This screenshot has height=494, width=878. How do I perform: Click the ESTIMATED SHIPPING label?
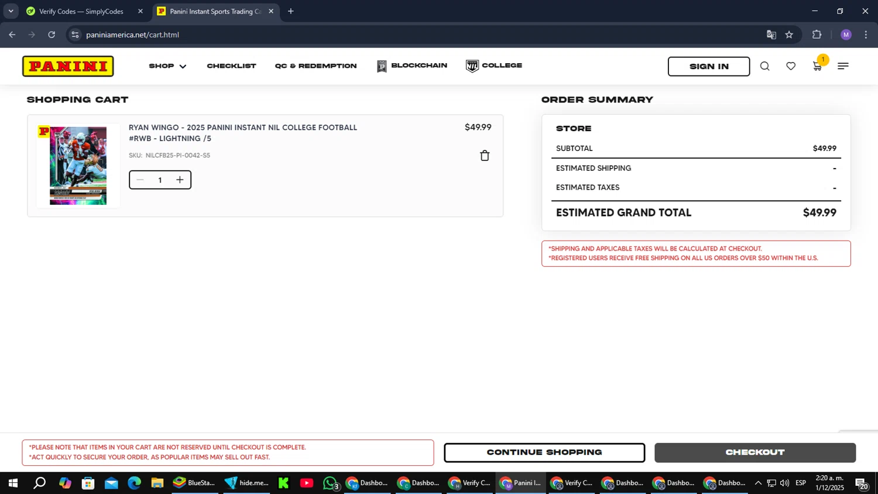[594, 168]
